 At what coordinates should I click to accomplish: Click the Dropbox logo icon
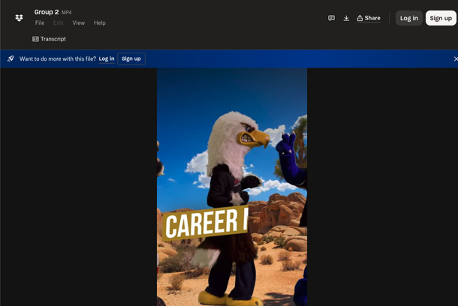pyautogui.click(x=19, y=18)
